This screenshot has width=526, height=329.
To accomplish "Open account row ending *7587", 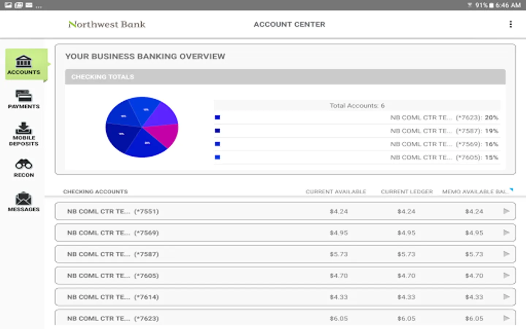I will (x=285, y=254).
